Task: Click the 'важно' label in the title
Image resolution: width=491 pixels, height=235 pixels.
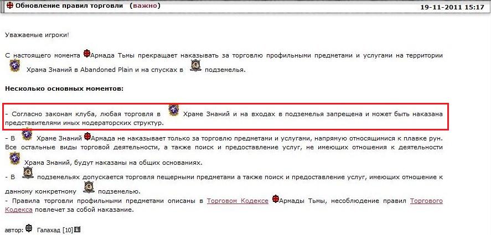Action: (x=145, y=6)
